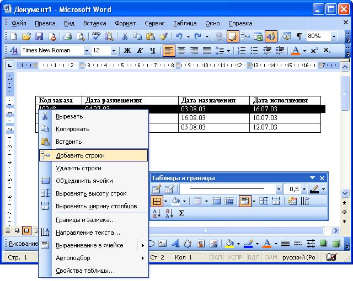The height and width of the screenshot is (281, 353).
Task: Expand Выравнивание в ячейке submenu
Action: click(x=142, y=246)
